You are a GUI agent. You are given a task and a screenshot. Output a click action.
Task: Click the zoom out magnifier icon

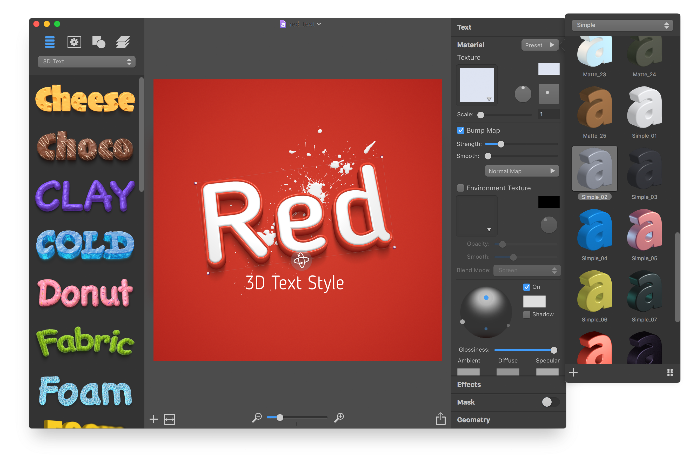pos(257,417)
